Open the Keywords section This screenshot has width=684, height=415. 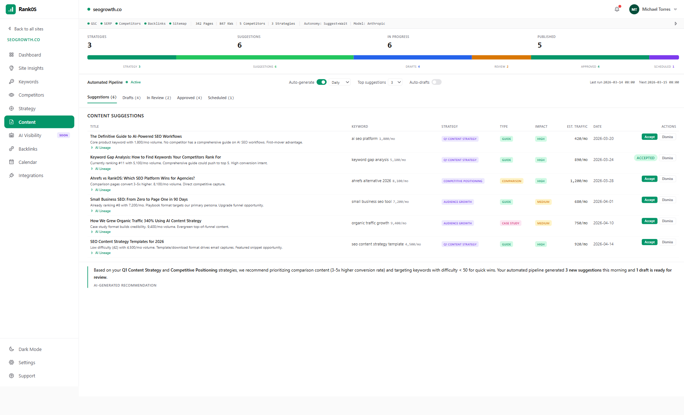point(28,82)
